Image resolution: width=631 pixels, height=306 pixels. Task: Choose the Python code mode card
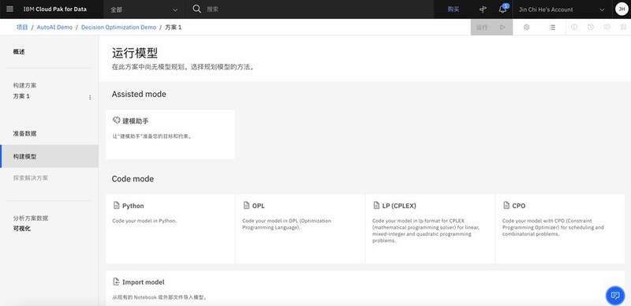pyautogui.click(x=170, y=229)
